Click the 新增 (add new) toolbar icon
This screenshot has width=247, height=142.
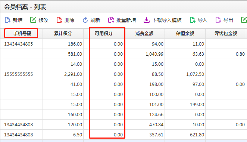point(7,20)
